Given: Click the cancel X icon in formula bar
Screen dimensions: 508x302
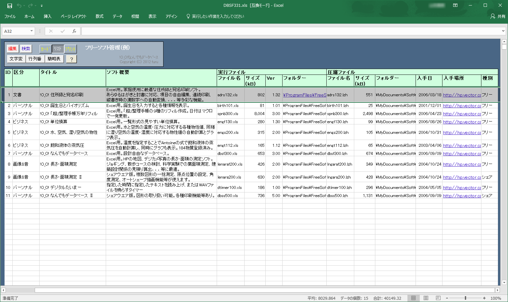Looking at the screenshot, I should pyautogui.click(x=51, y=31).
